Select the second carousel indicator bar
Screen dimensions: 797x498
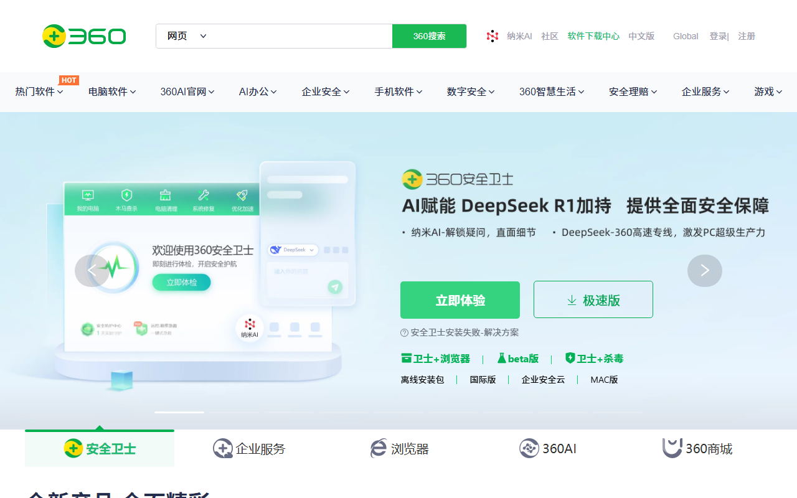tap(234, 412)
